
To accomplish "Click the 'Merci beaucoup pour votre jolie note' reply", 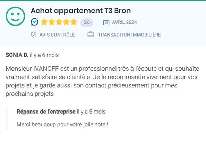I will (62, 125).
